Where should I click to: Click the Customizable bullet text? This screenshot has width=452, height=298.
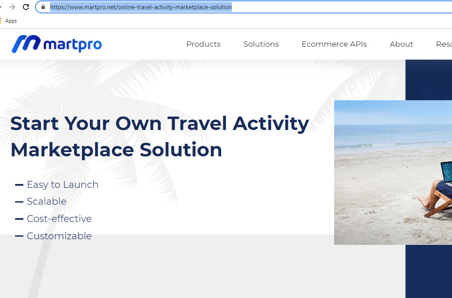coord(59,236)
